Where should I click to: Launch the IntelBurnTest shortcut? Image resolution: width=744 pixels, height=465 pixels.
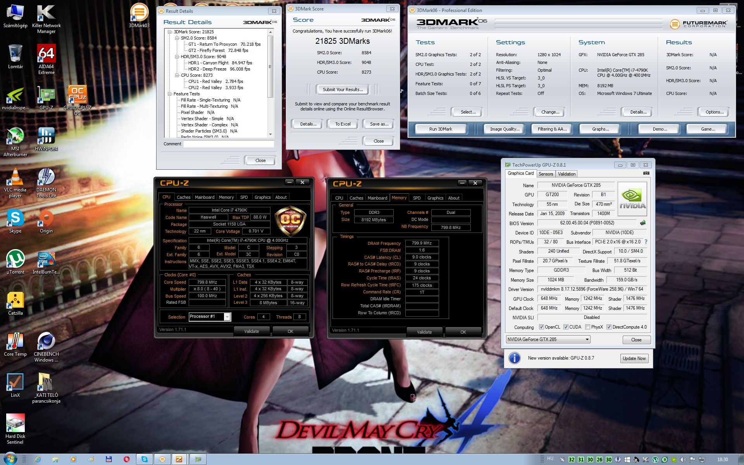coord(46,262)
